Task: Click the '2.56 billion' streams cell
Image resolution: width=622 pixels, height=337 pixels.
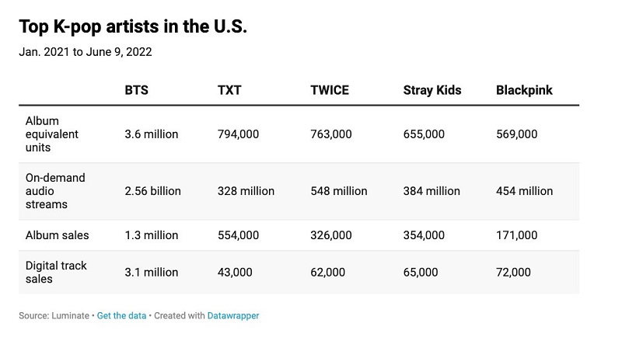Action: 152,191
